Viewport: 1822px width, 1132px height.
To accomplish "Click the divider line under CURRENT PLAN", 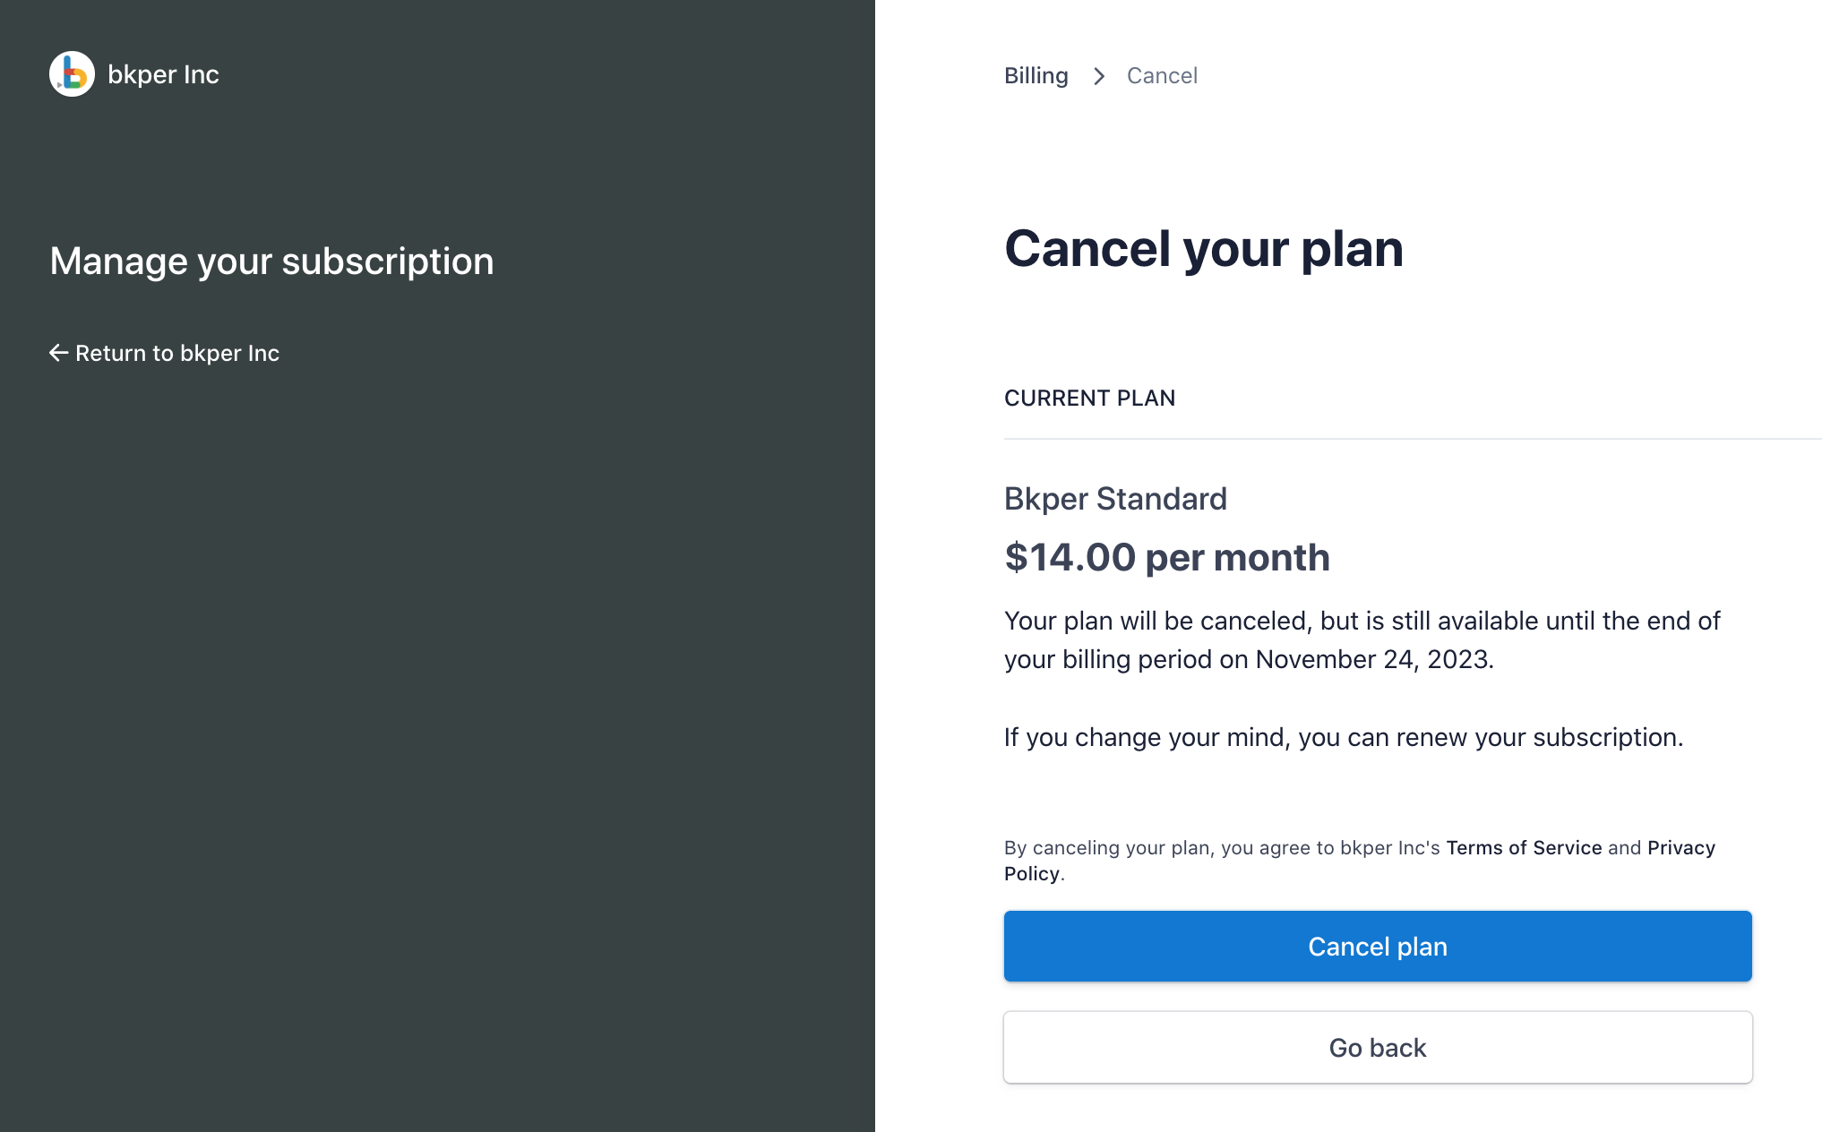I will pos(1412,439).
